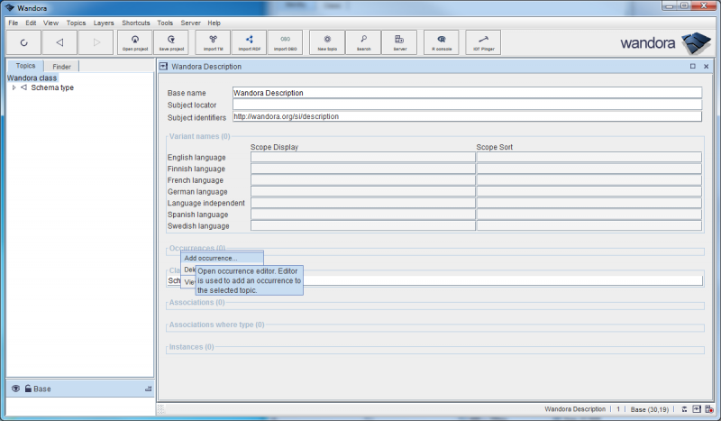Click the English language Scope Display field
Screen dimensions: 721x421
362,157
